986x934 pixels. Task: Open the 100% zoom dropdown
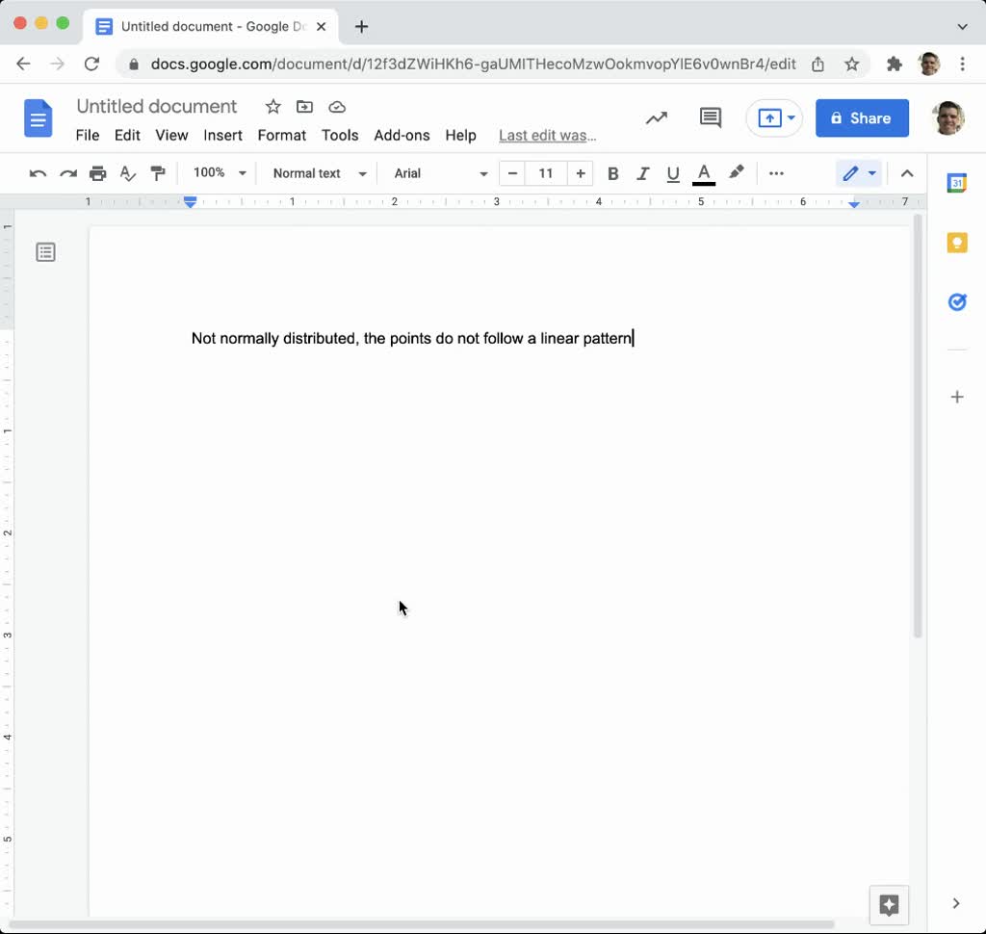point(220,173)
